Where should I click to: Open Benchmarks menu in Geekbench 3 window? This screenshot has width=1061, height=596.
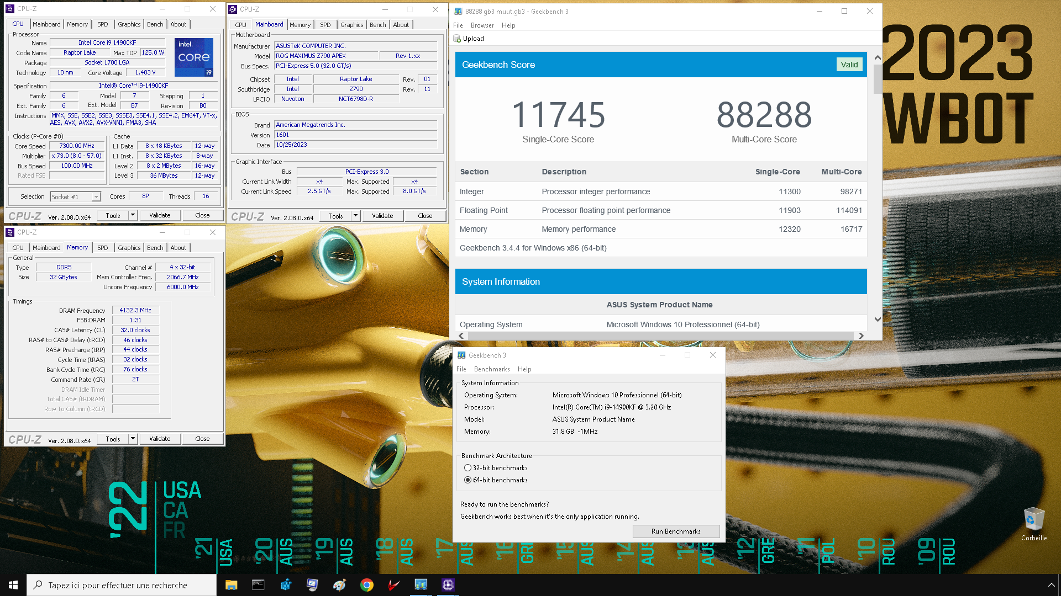(x=492, y=369)
